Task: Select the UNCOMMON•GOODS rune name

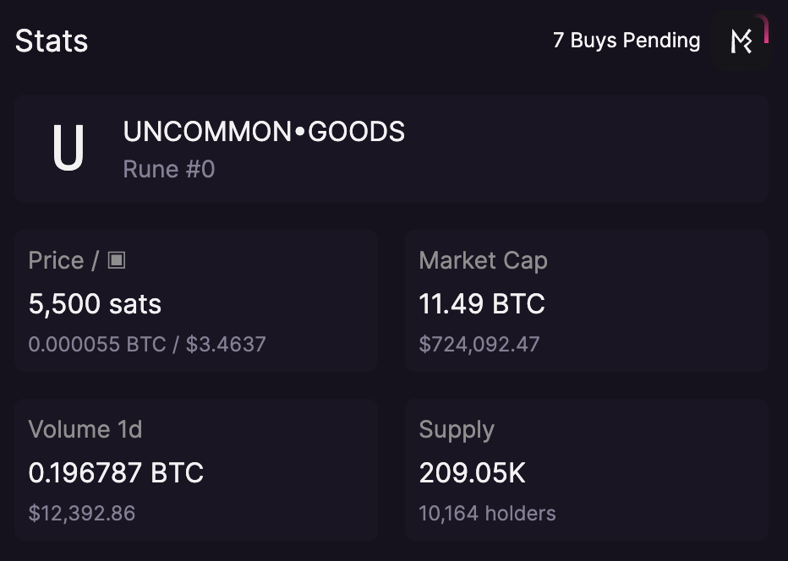Action: (x=264, y=132)
